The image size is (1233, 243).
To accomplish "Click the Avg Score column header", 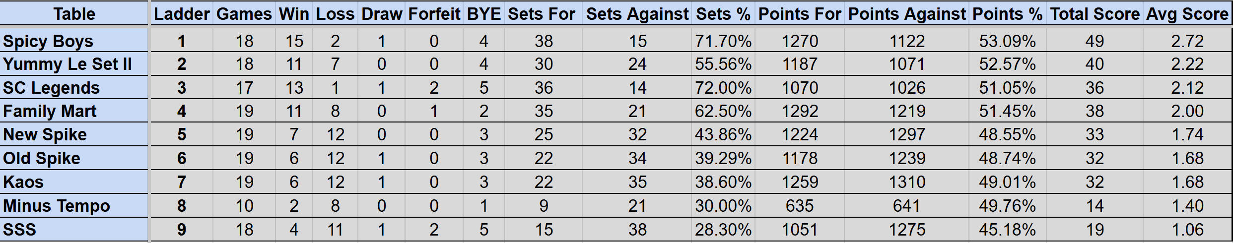I will pyautogui.click(x=1187, y=14).
